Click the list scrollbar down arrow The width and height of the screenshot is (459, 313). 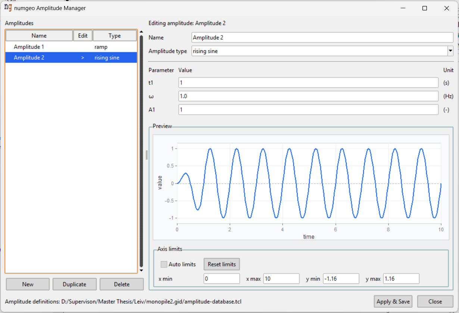click(141, 271)
